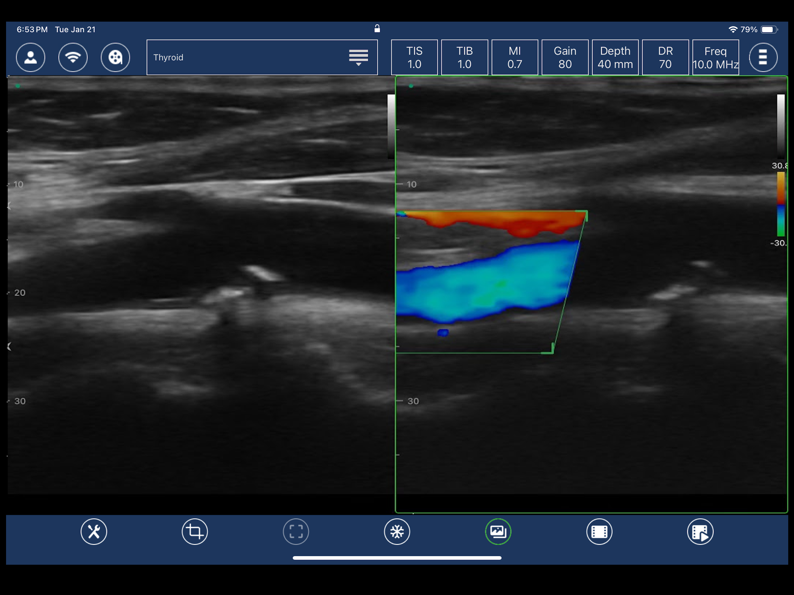The image size is (794, 595).
Task: Adjust the Gain 80 setting
Action: [x=565, y=57]
